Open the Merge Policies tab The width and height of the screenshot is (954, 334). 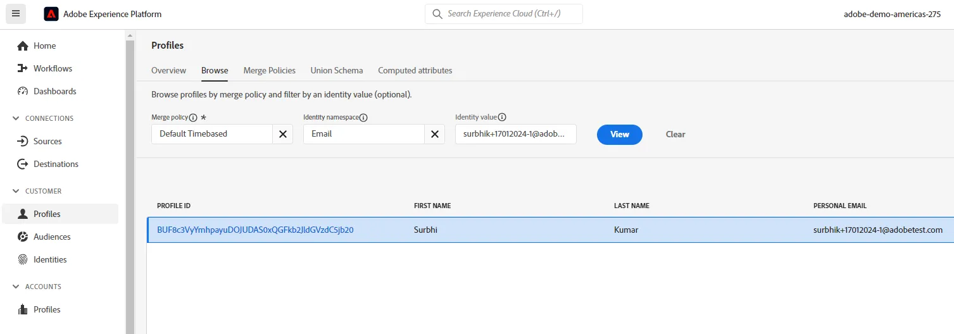coord(270,70)
